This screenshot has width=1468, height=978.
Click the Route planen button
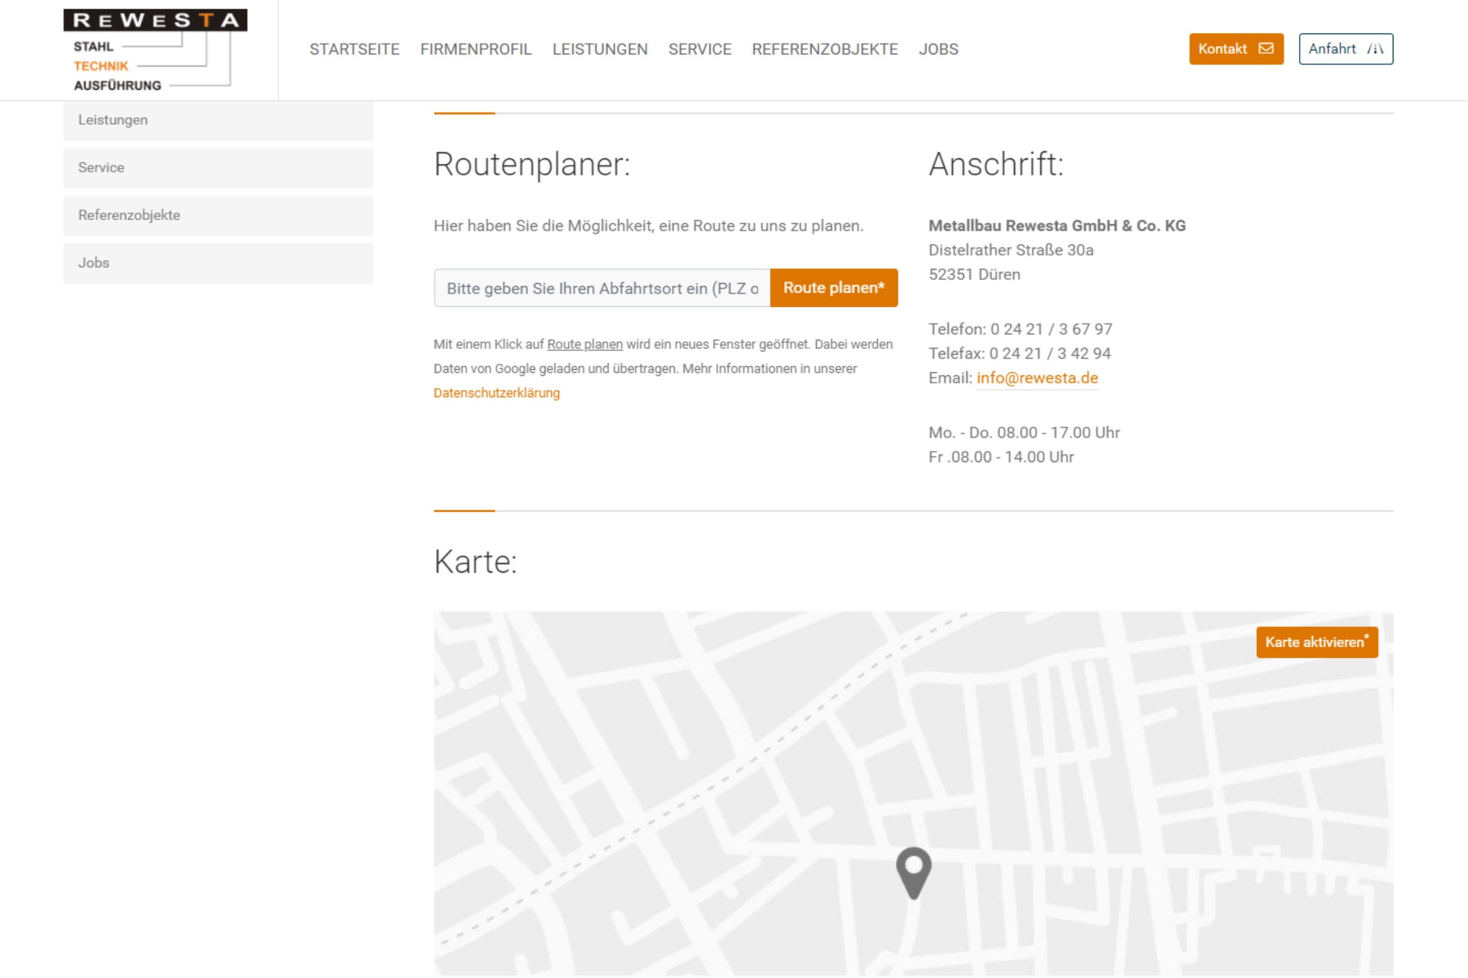pyautogui.click(x=833, y=288)
